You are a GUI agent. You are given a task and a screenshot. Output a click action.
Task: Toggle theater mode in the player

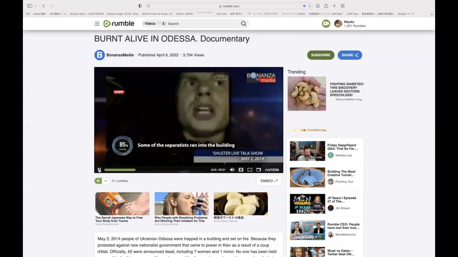click(250, 169)
